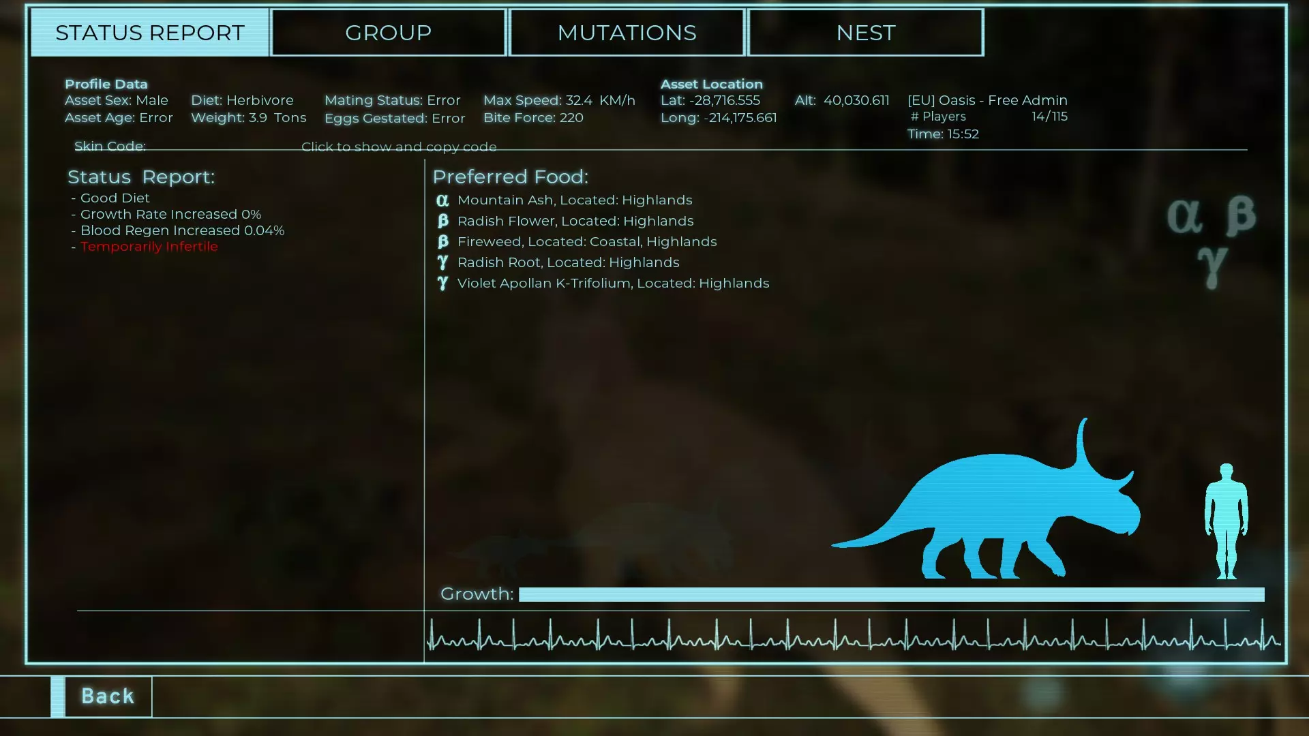1309x736 pixels.
Task: Click the beta icon beside Radish Flower
Action: (442, 221)
